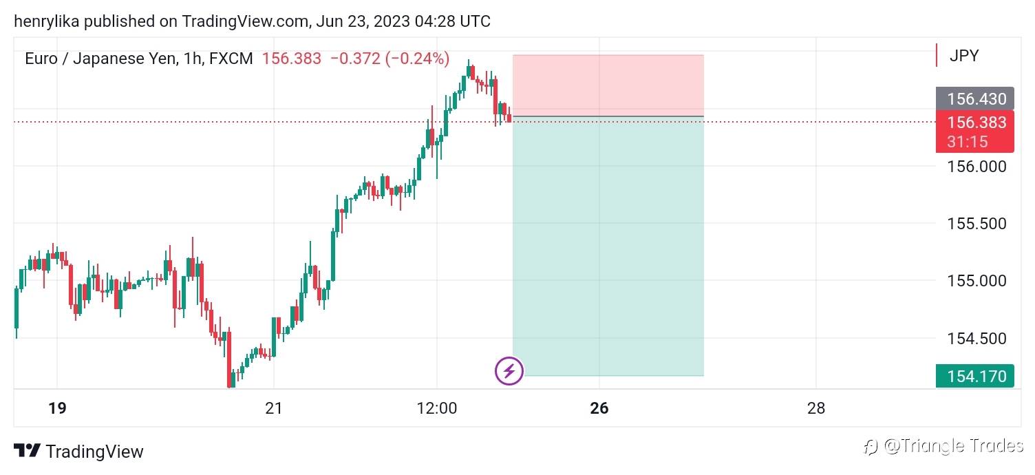Click the 156.000 price scale label
Viewport: 1035px width, 475px height.
(x=977, y=167)
